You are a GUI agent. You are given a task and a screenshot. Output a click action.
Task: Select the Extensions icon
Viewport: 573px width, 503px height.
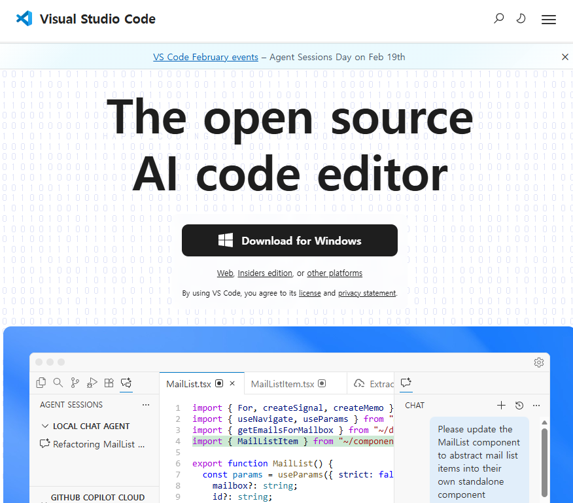[109, 383]
